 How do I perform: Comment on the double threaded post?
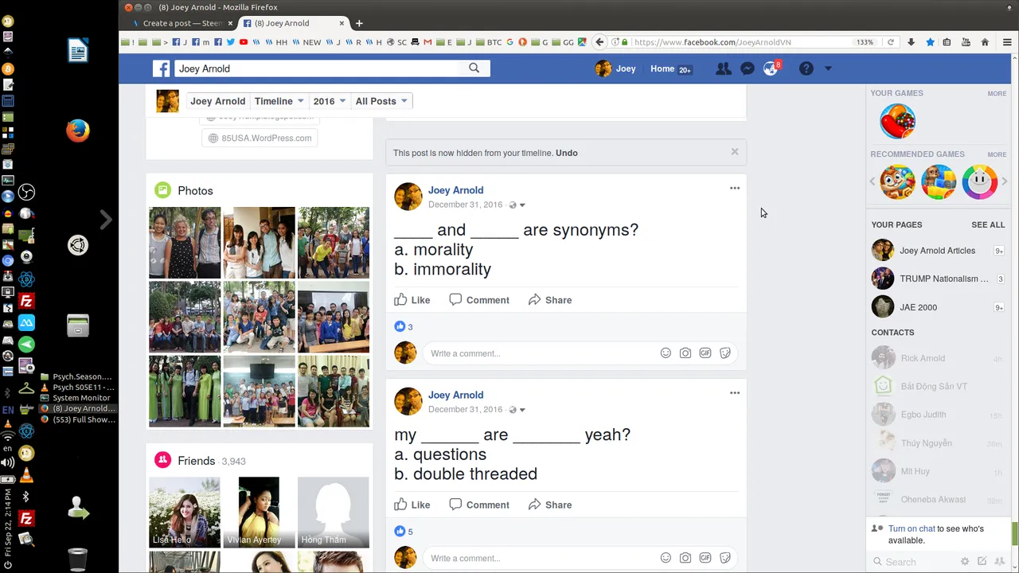[x=479, y=505]
